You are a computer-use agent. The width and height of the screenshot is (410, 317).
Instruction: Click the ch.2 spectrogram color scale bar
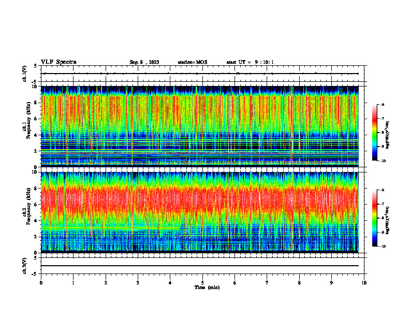point(374,218)
